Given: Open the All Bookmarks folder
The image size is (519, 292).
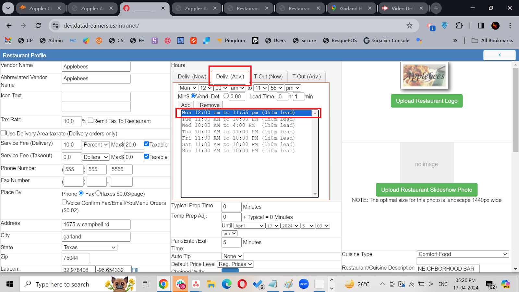Looking at the screenshot, I should pos(492,41).
